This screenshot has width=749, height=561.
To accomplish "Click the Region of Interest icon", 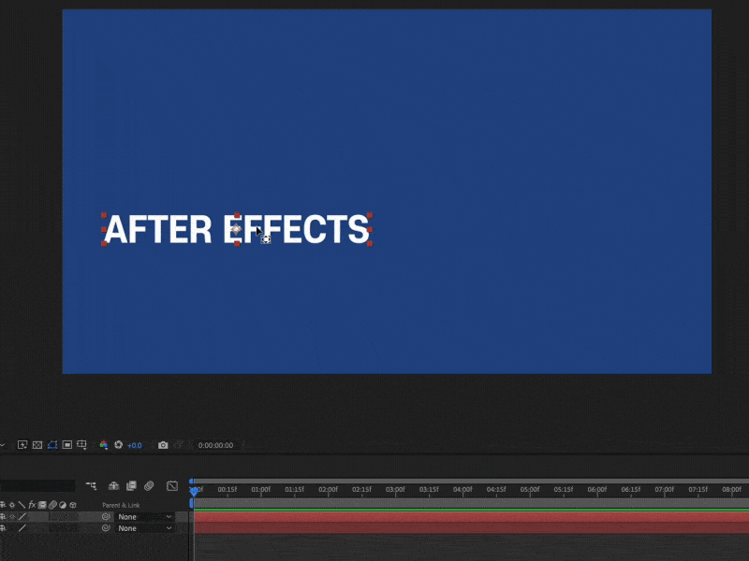I will (x=66, y=445).
